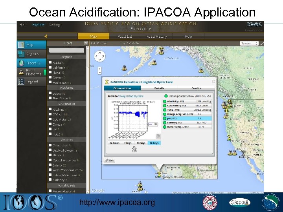
Task: Tick the CO2 Water variable checkbox
Action: pos(50,119)
